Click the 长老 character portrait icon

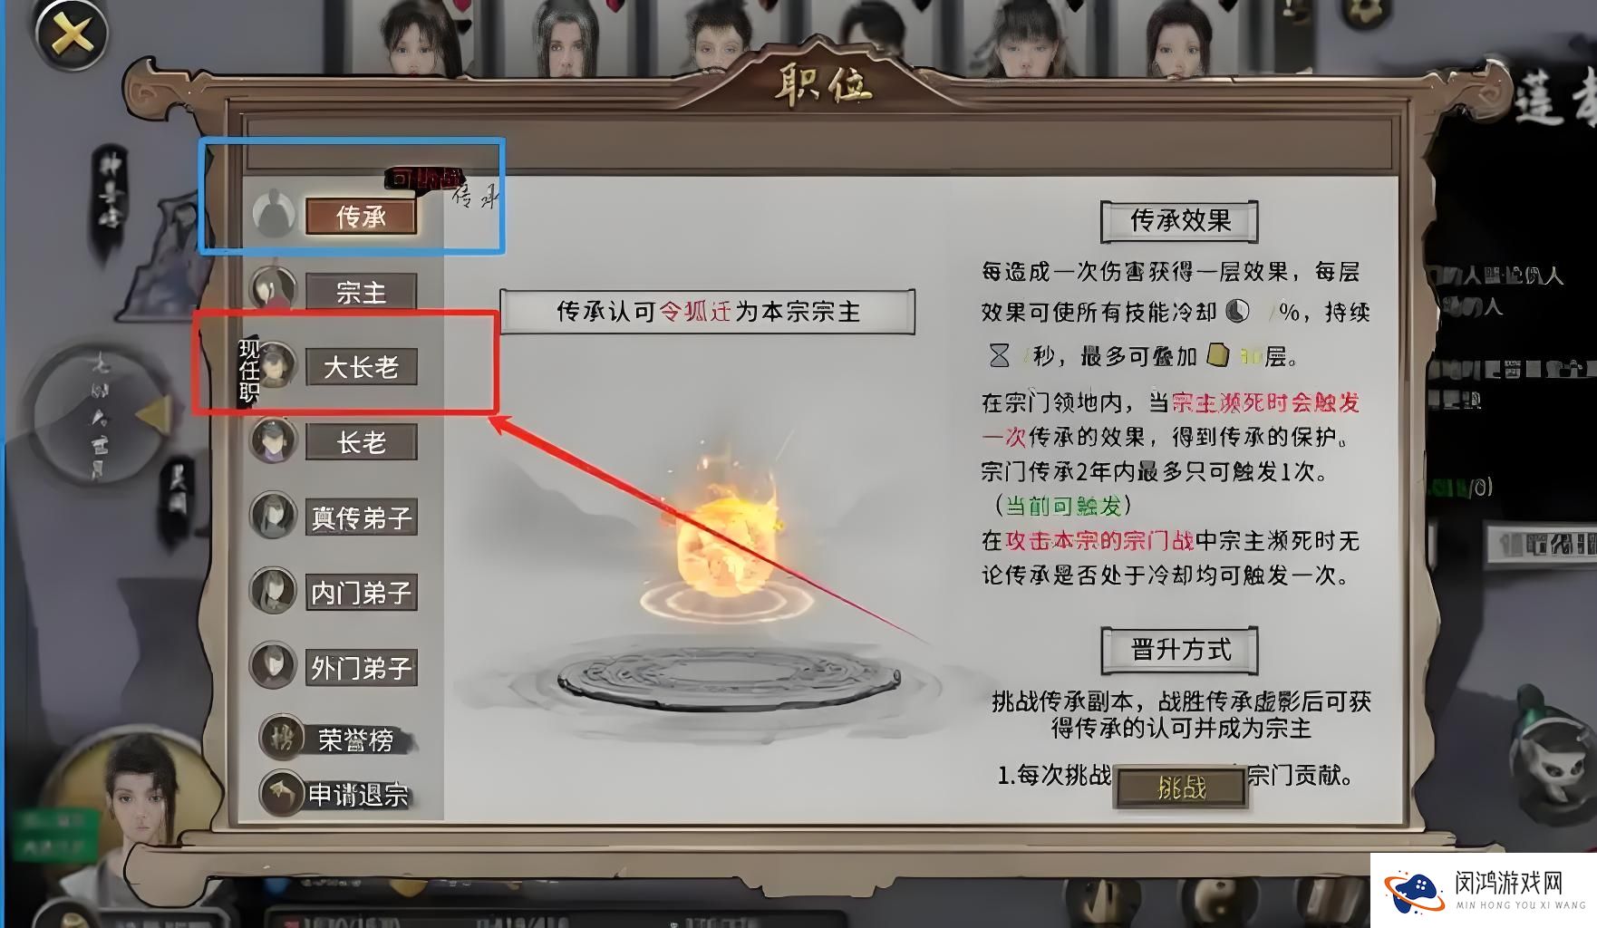273,441
